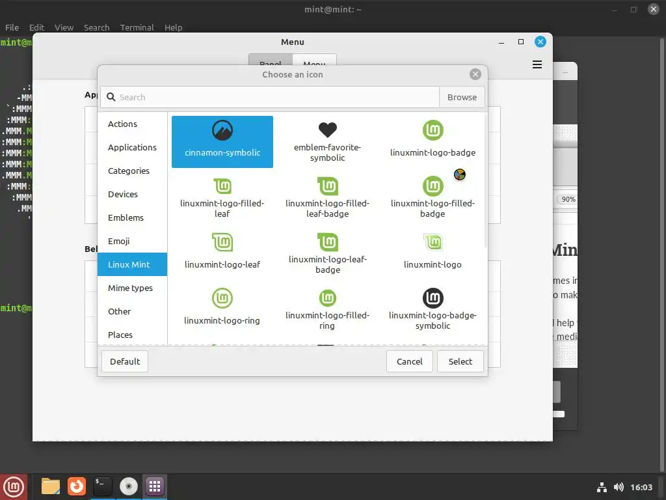
Task: Select the cinnamon-symbolic icon
Action: (x=222, y=141)
